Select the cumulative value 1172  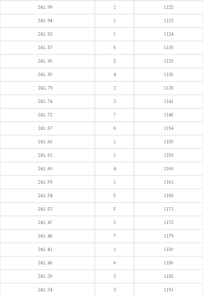click(x=169, y=222)
